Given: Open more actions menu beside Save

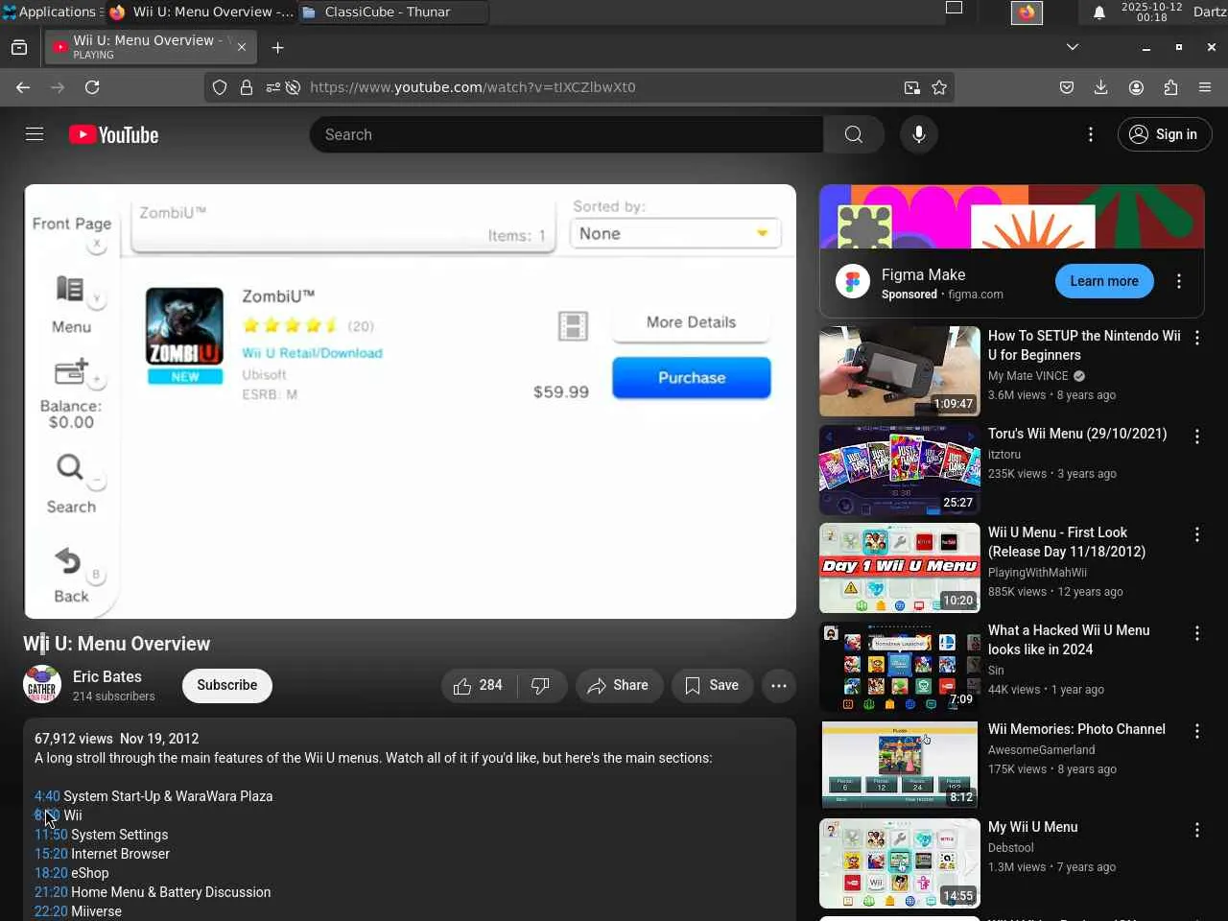Looking at the screenshot, I should (x=779, y=685).
